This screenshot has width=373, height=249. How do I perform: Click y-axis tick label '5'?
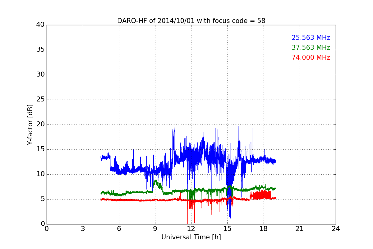pyautogui.click(x=43, y=199)
